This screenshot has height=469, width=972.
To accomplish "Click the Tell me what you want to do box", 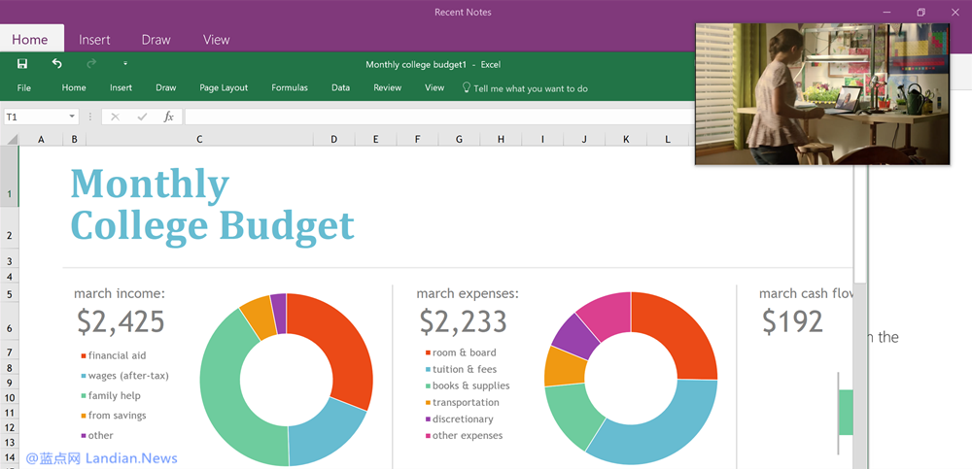I will point(531,88).
